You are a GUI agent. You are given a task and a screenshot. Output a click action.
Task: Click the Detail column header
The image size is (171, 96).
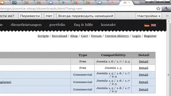(144, 55)
